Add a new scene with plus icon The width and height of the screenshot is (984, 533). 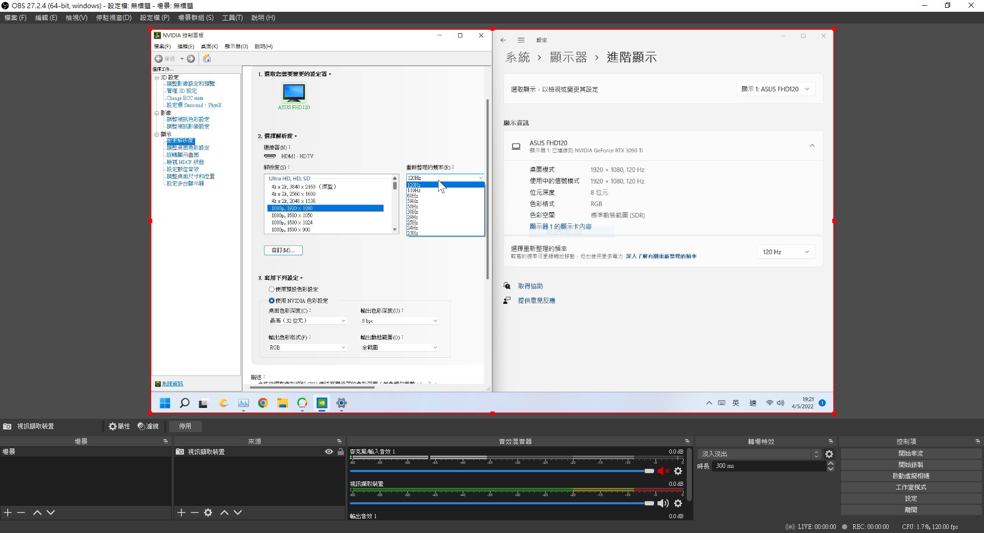[x=8, y=512]
